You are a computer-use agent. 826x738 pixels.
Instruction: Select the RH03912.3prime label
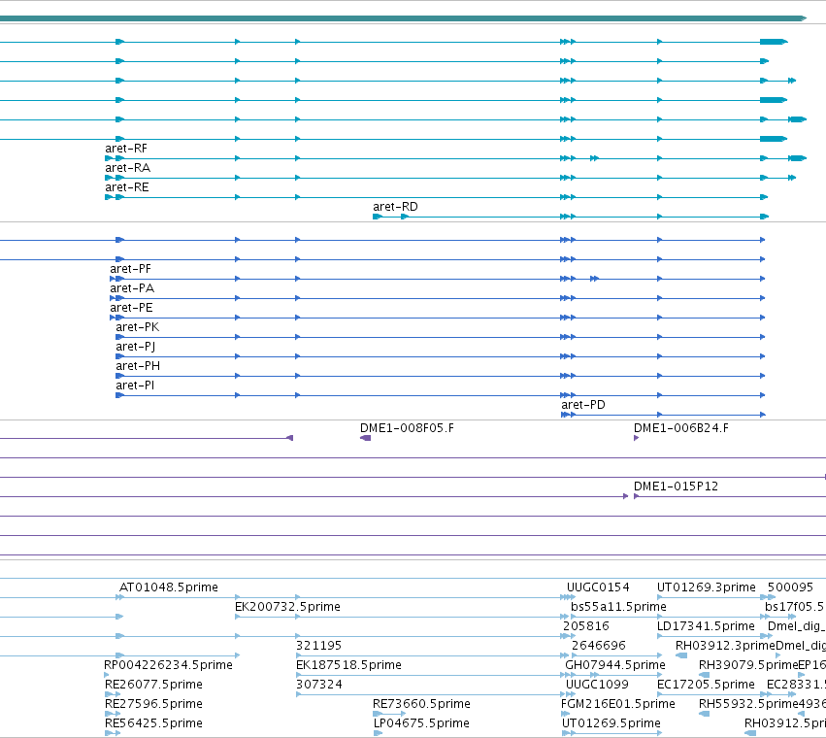coord(725,646)
